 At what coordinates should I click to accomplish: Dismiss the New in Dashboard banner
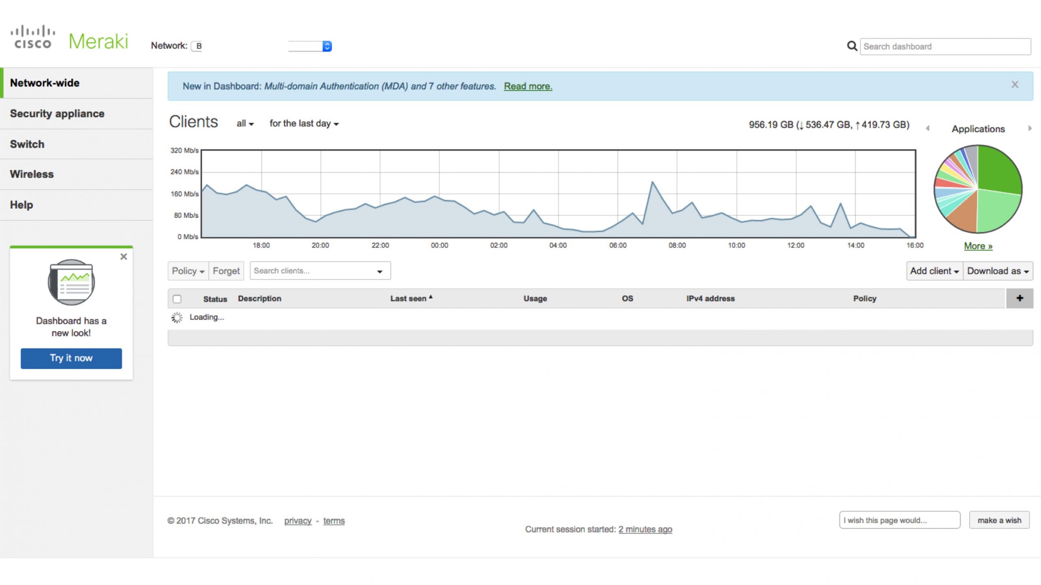click(x=1015, y=85)
